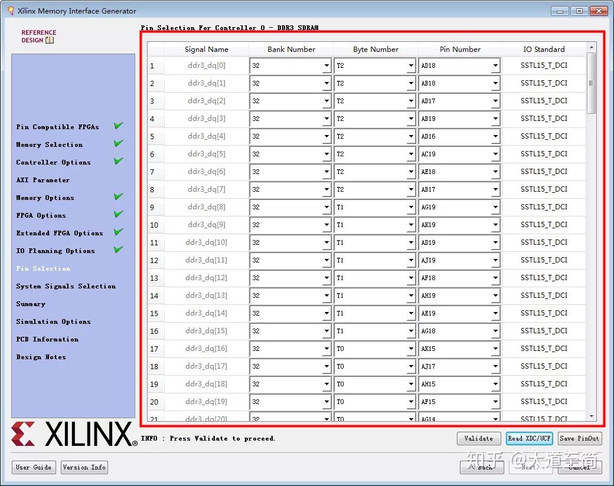Click the green checkmark beside Memory Selection
Viewport: 614px width, 486px height.
tap(117, 143)
